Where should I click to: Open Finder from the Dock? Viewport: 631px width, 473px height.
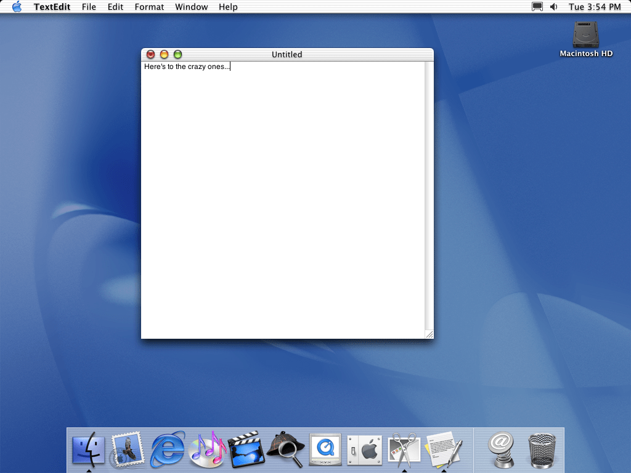[x=89, y=449]
